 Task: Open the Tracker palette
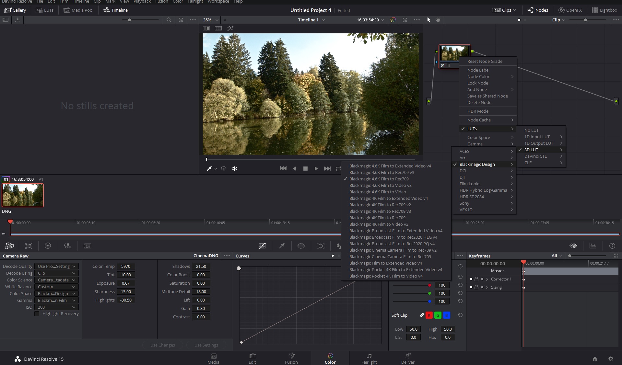pyautogui.click(x=321, y=246)
